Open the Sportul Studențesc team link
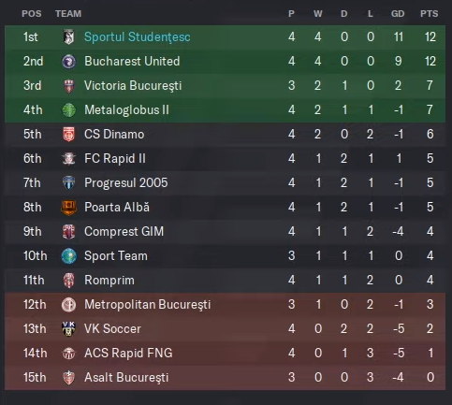The width and height of the screenshot is (452, 405). (138, 36)
